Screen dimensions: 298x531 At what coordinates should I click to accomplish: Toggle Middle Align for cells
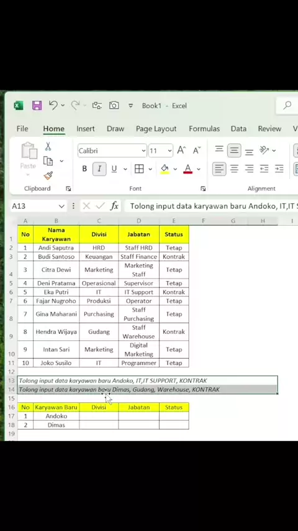[x=234, y=150]
